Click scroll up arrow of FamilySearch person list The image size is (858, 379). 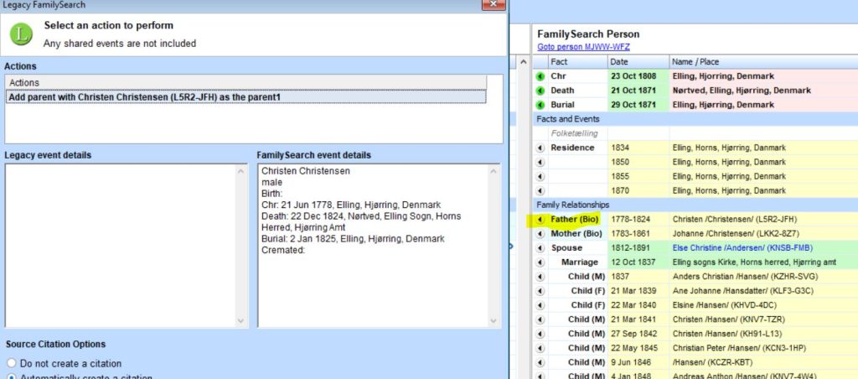coord(523,62)
